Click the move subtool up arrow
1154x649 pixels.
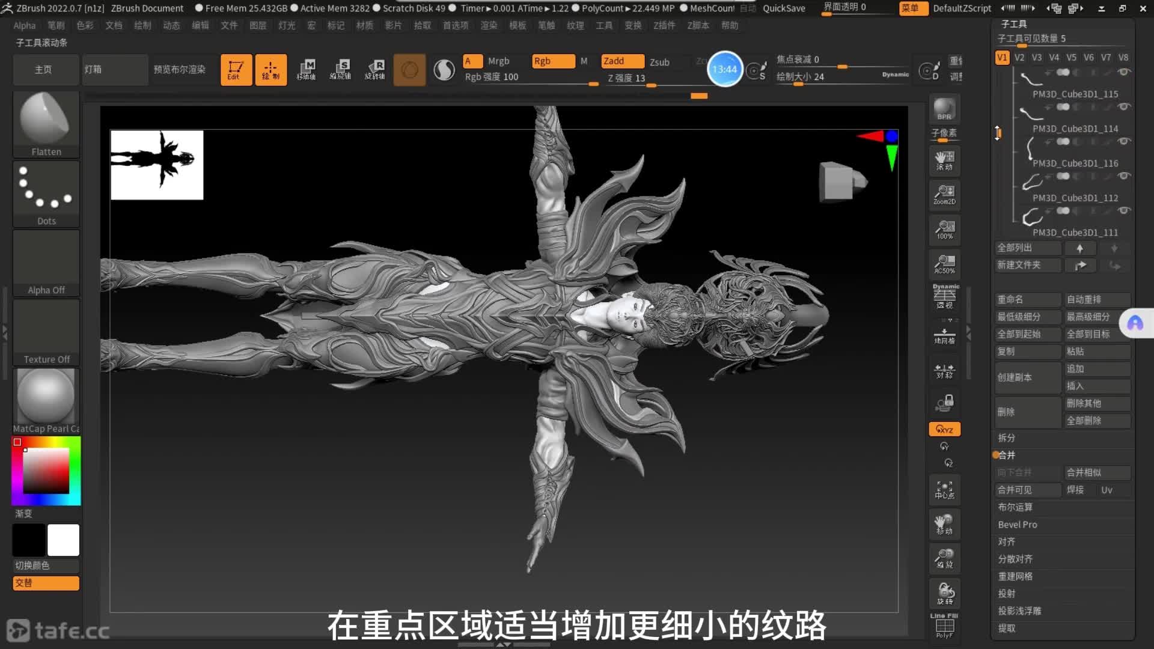click(x=1079, y=248)
